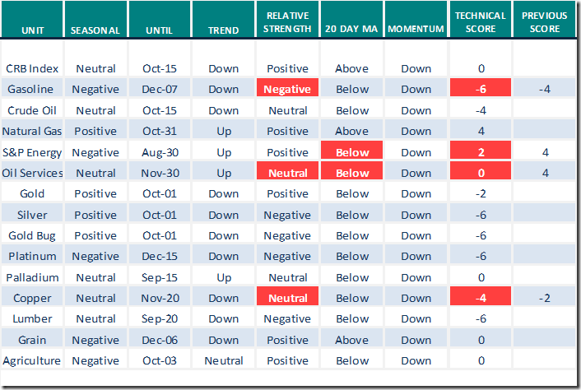
Task: Click the TECHNICAL SCORE column header
Action: point(481,22)
